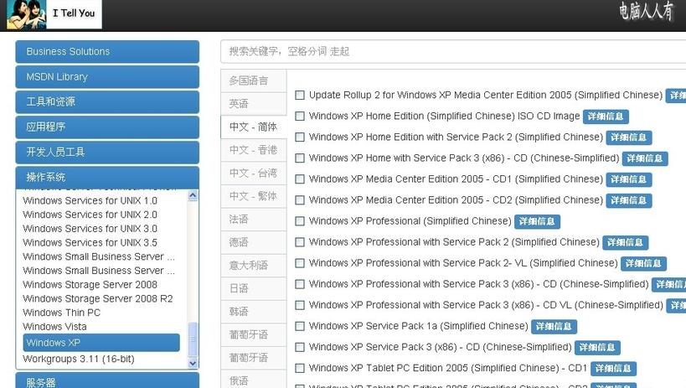Image resolution: width=686 pixels, height=388 pixels.
Task: Choose Windows Storage Server 2008 R2
Action: point(98,298)
